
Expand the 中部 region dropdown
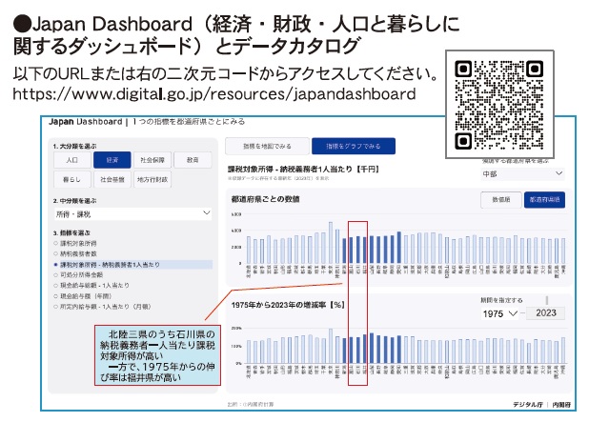coord(523,173)
